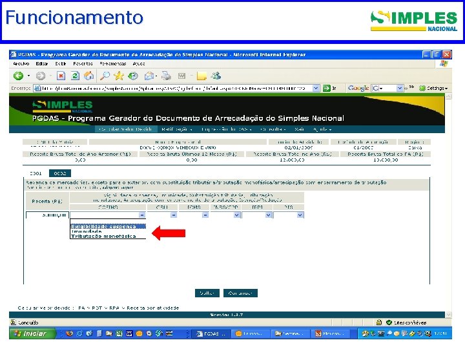This screenshot has height=349, width=465.
Task: Expand the Back button history arrow
Action: coord(29,76)
